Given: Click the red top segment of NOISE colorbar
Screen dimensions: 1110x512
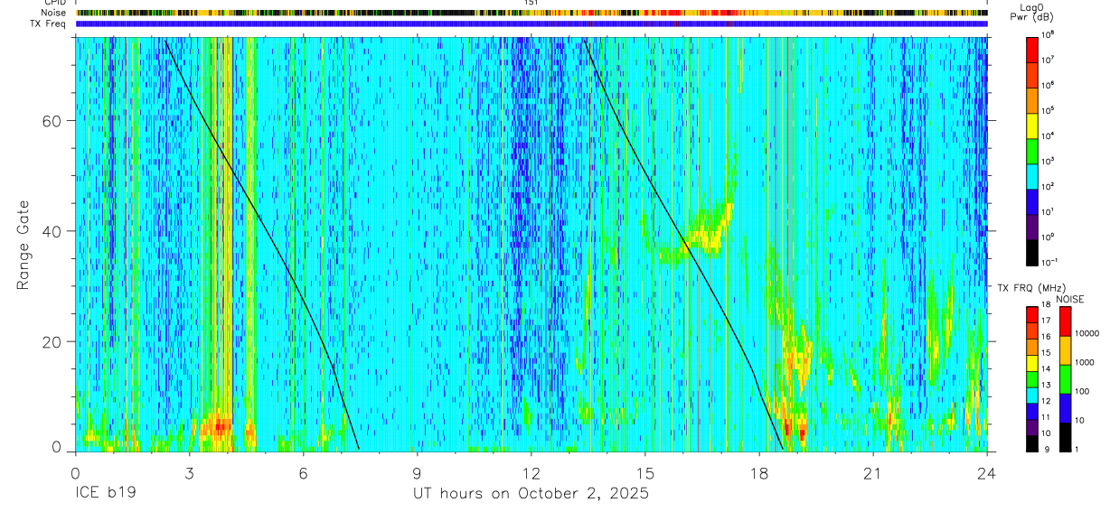Looking at the screenshot, I should (1066, 321).
